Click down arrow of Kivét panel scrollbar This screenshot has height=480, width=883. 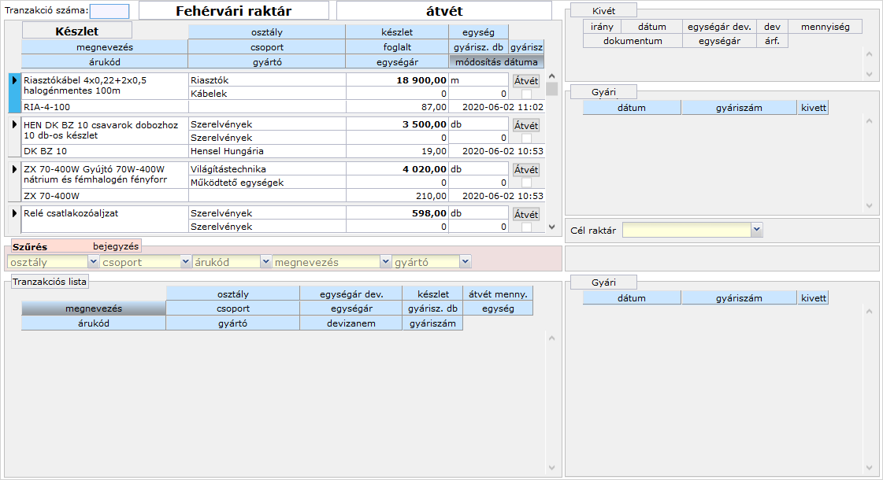click(x=869, y=74)
